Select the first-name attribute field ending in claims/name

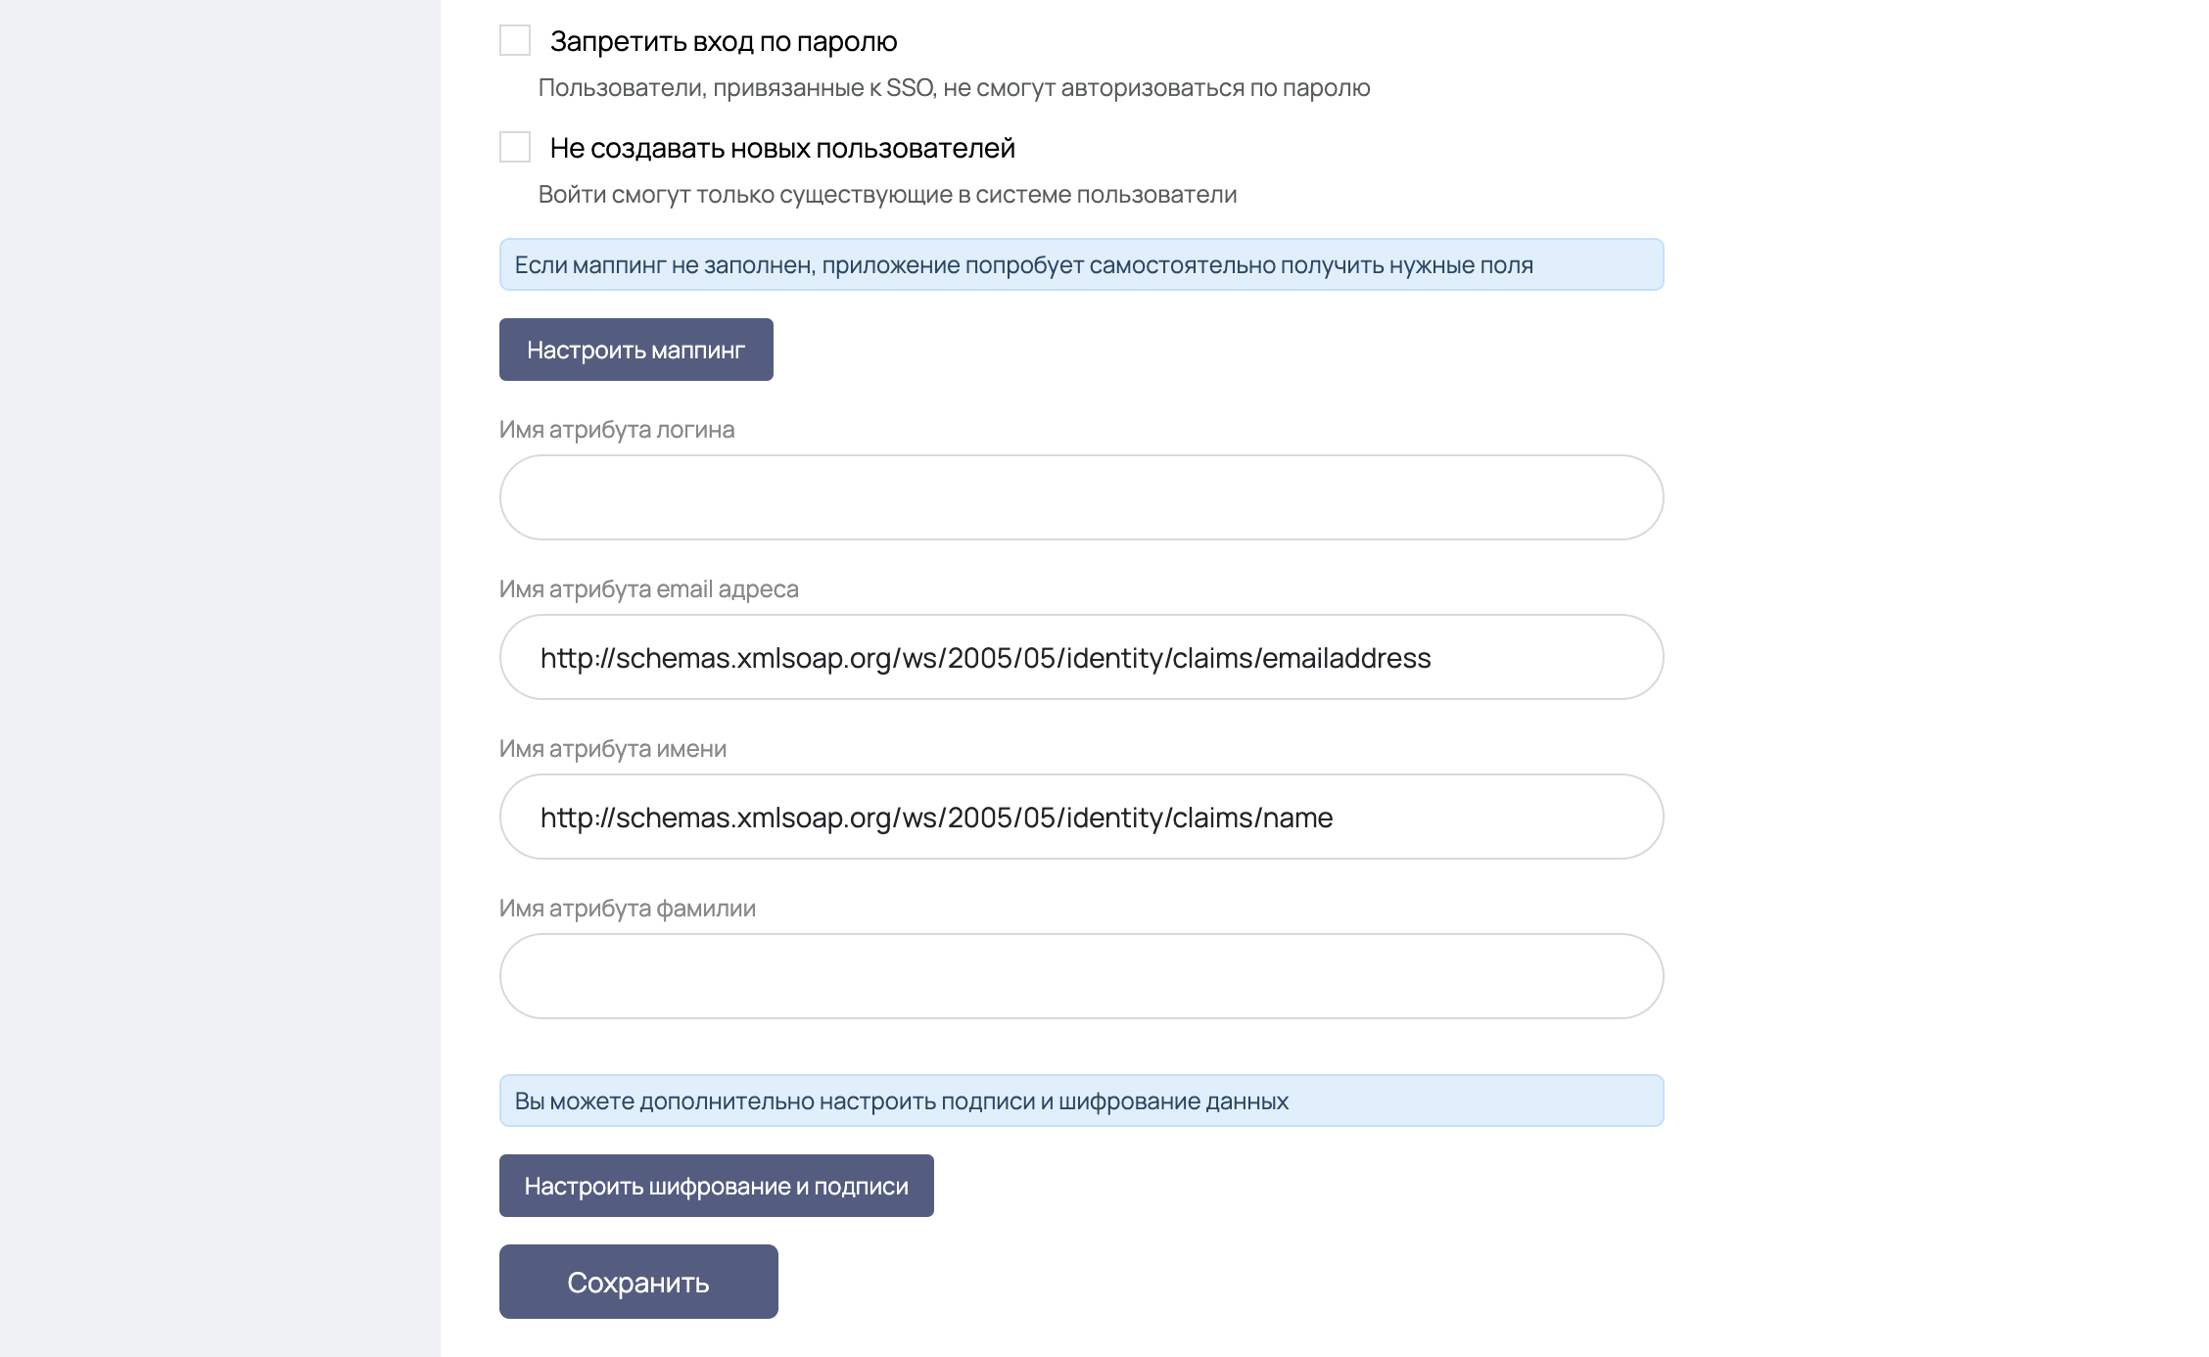point(1081,817)
